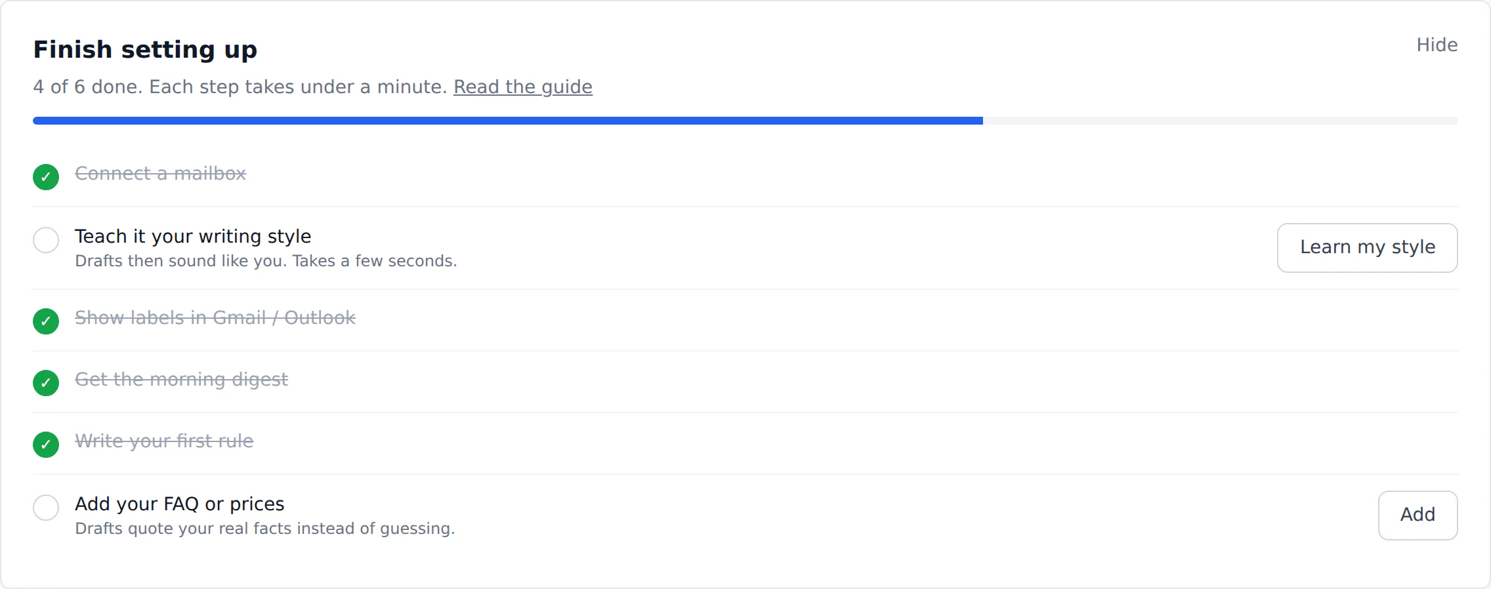
Task: Tick the empty circle for Teach it your writing style
Action: [46, 240]
